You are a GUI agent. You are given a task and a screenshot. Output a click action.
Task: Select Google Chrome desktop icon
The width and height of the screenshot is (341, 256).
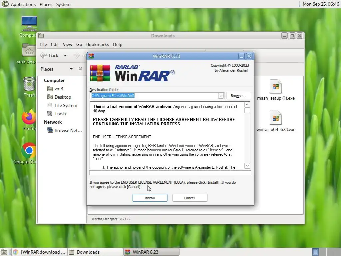29,150
